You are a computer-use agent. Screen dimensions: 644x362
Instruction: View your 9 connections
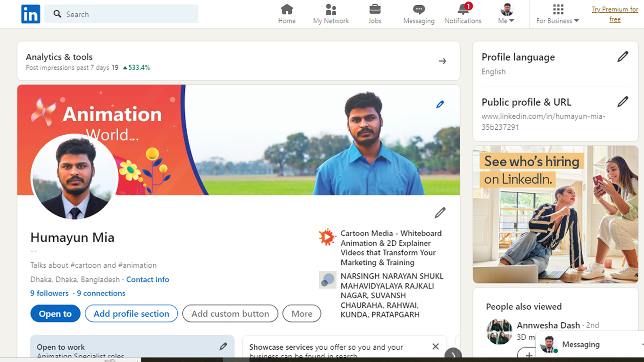[x=101, y=293]
